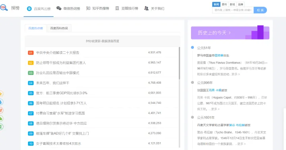Open topic 德总理朔尔茨表示将访华 中方回应

click(61, 124)
